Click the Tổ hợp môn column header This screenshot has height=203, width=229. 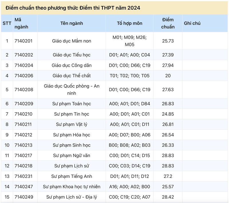coord(130,23)
